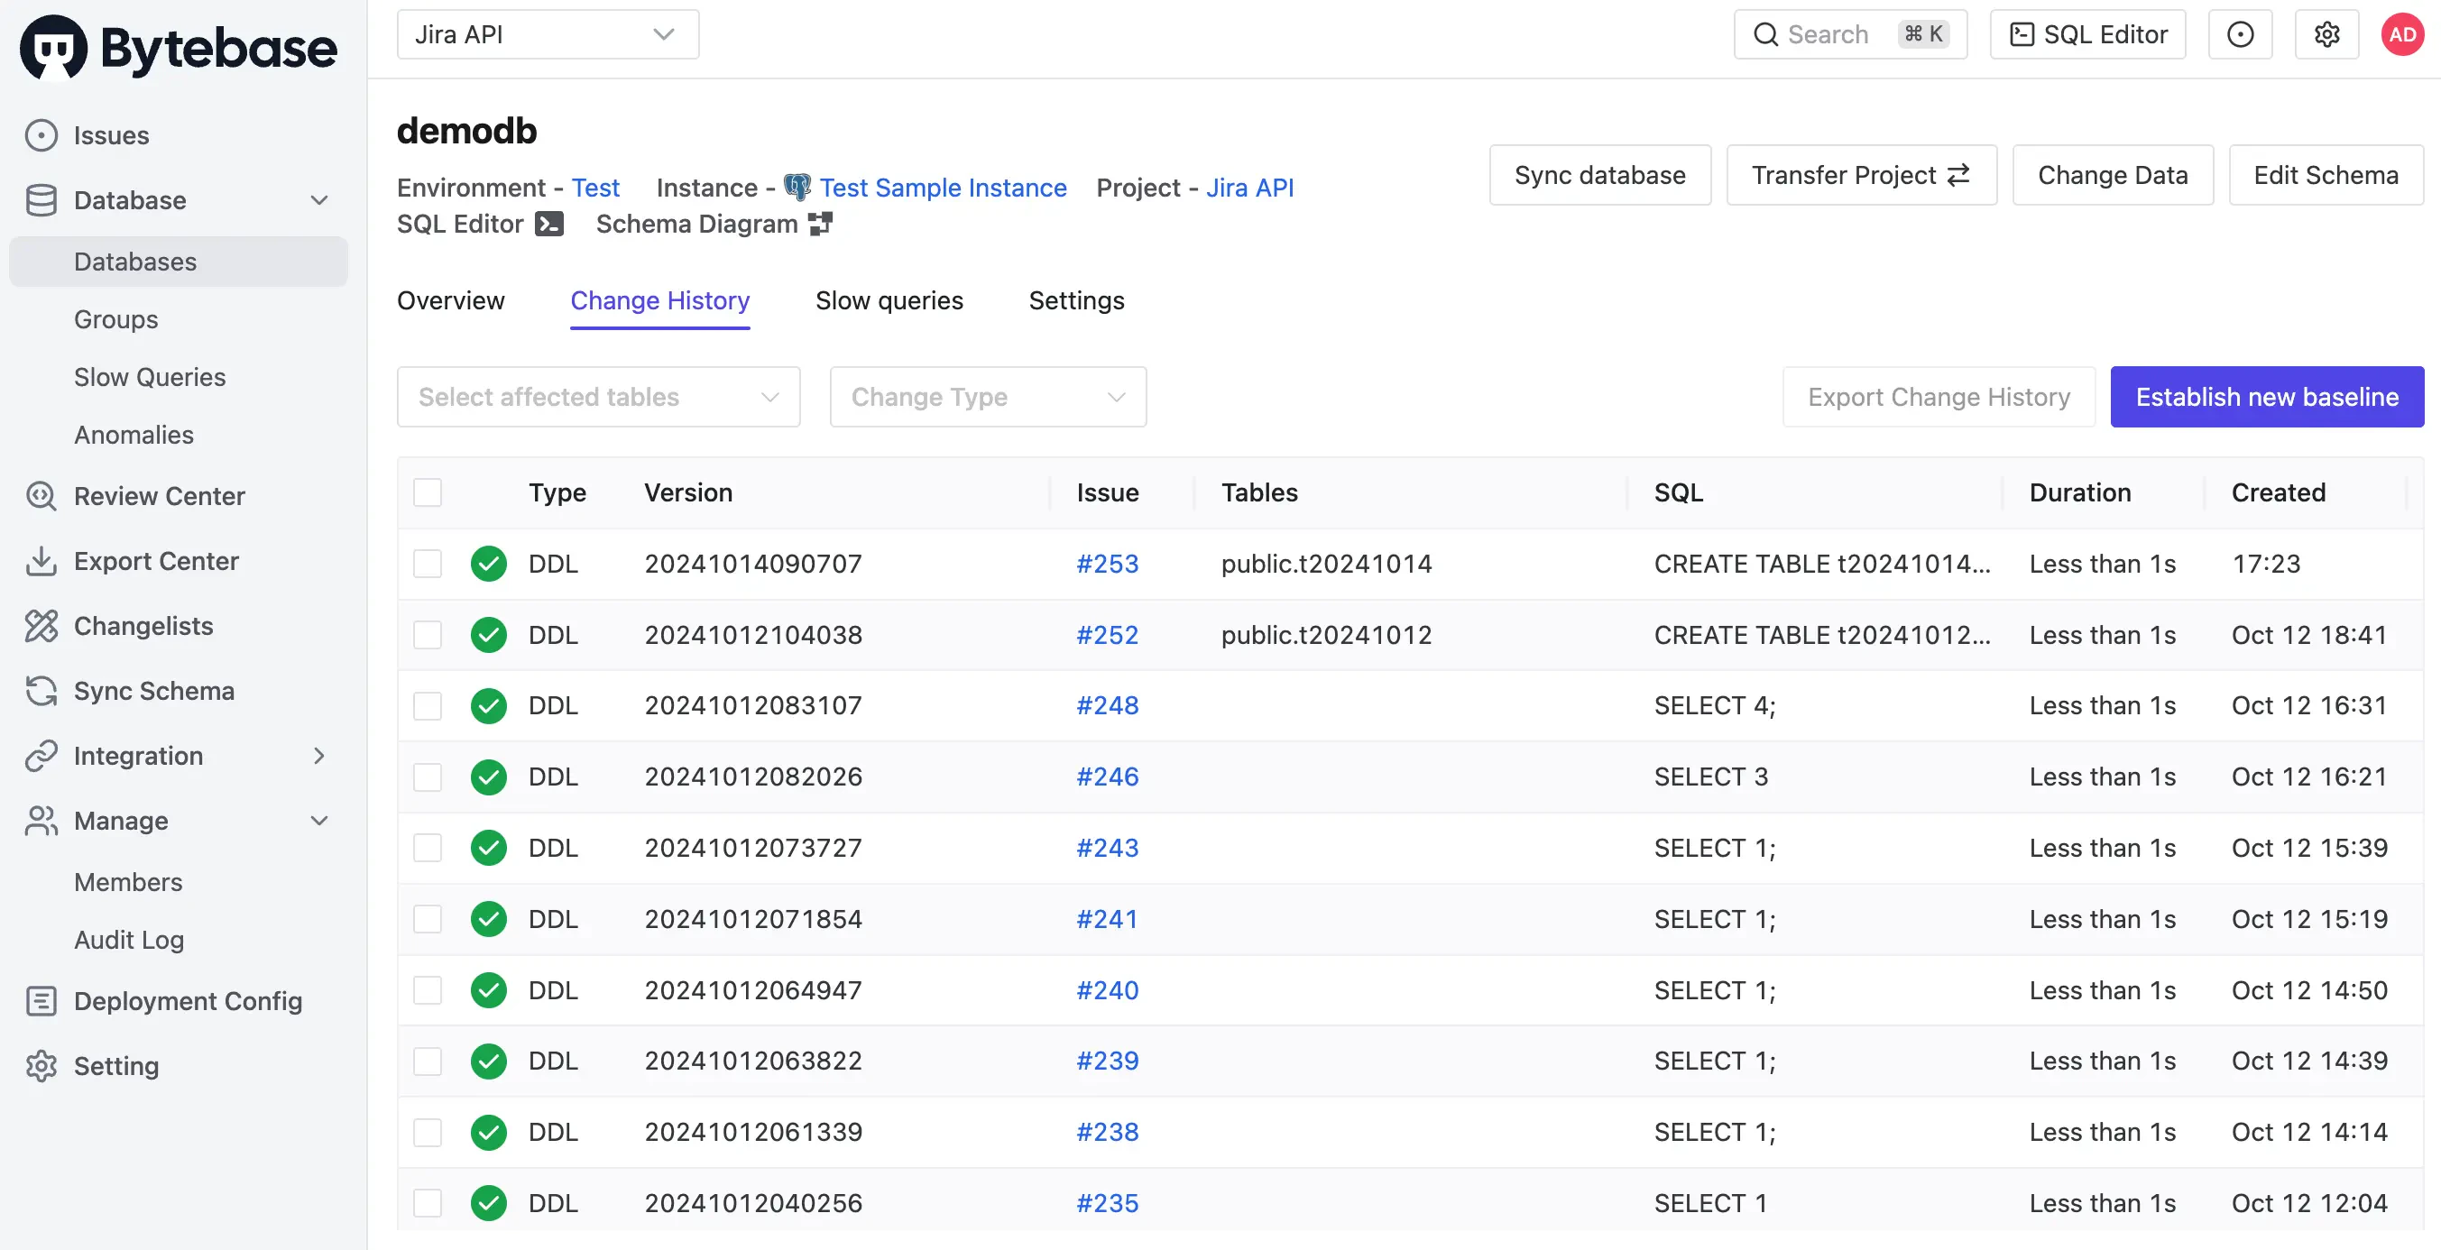The image size is (2441, 1250).
Task: Click the Search field in top bar
Action: (x=1848, y=35)
